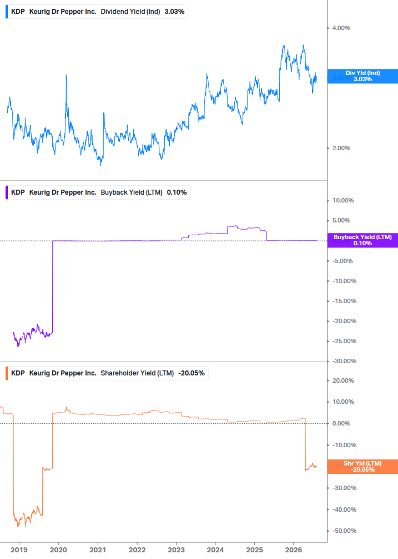Click the Dividend Yield (Ind) legend label
Screen dimensions: 398x559
coord(130,12)
